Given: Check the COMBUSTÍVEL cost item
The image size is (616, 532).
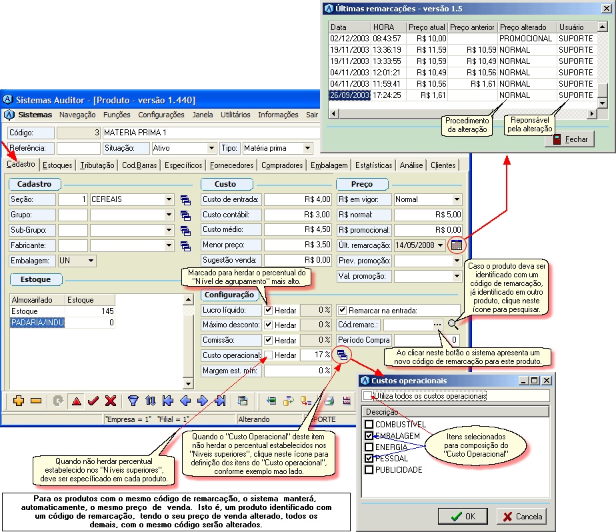Looking at the screenshot, I should click(369, 425).
